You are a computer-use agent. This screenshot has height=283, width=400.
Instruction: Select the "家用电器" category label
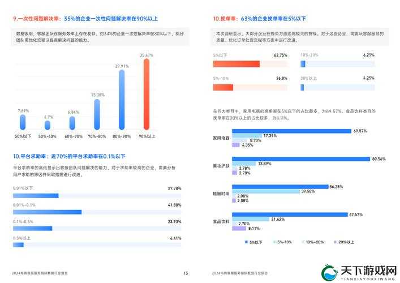[221, 138]
